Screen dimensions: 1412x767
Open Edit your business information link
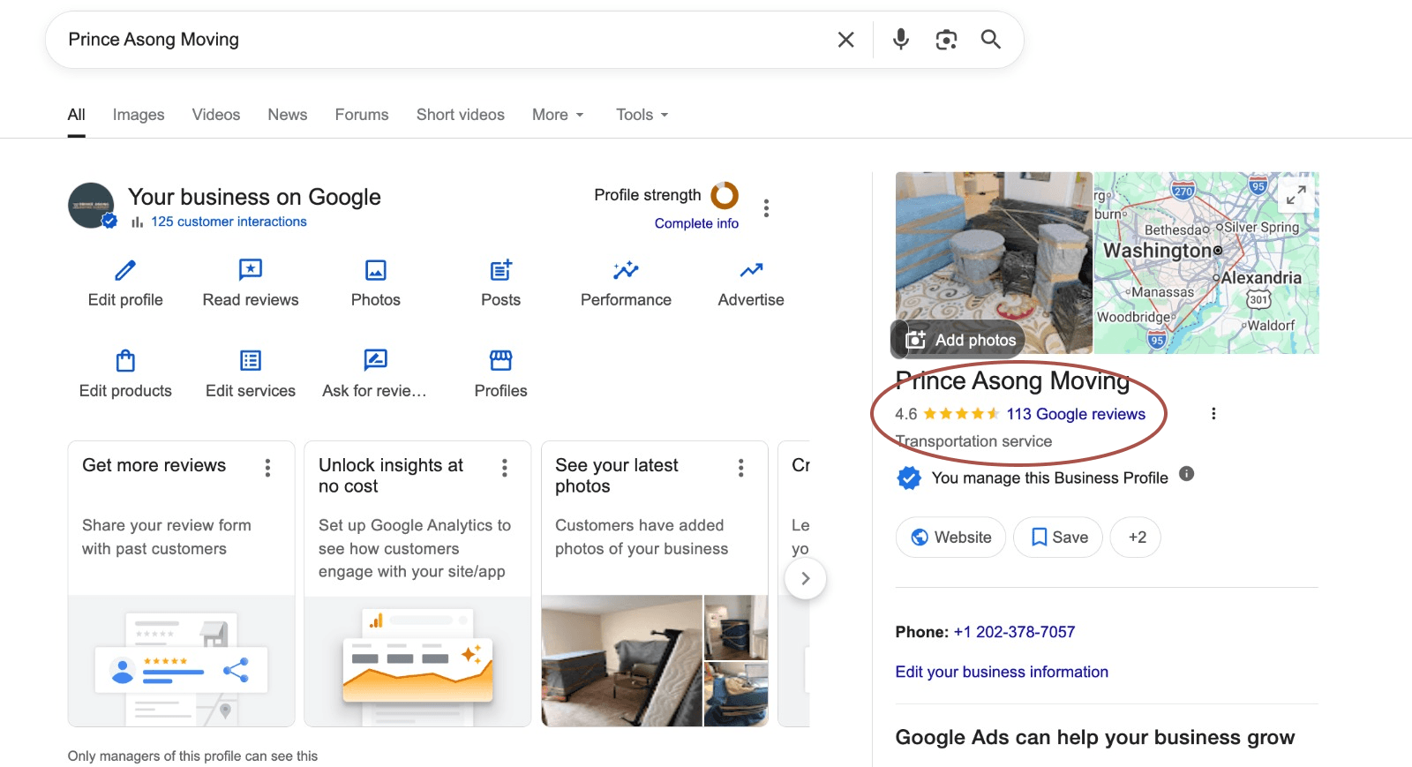point(1002,672)
